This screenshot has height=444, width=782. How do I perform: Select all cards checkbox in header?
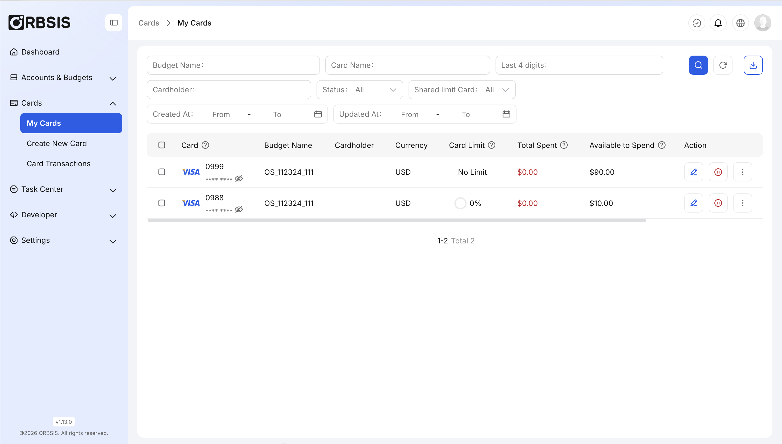[161, 145]
